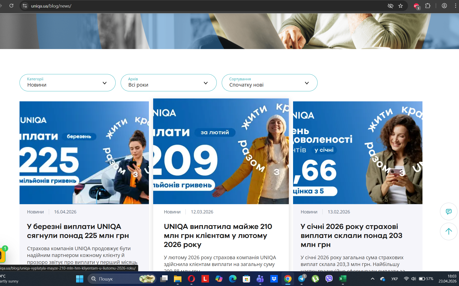The height and width of the screenshot is (286, 459).
Task: Expand the Сортування dropdown
Action: click(270, 83)
